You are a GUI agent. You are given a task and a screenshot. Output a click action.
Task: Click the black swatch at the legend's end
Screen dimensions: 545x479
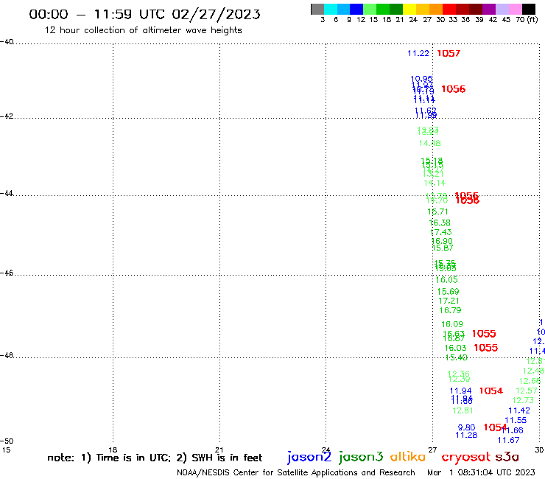coord(528,9)
